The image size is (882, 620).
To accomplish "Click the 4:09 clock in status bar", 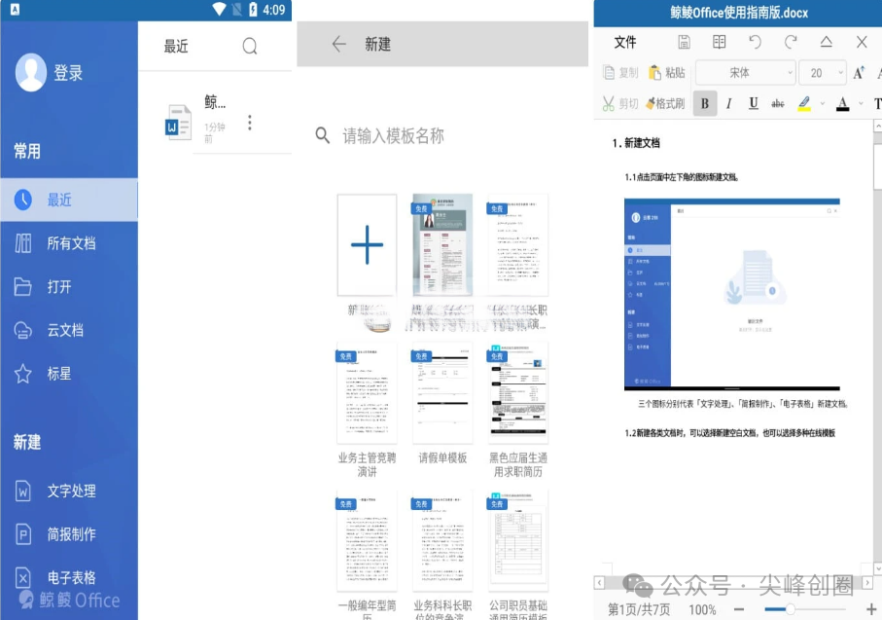I will (x=274, y=10).
